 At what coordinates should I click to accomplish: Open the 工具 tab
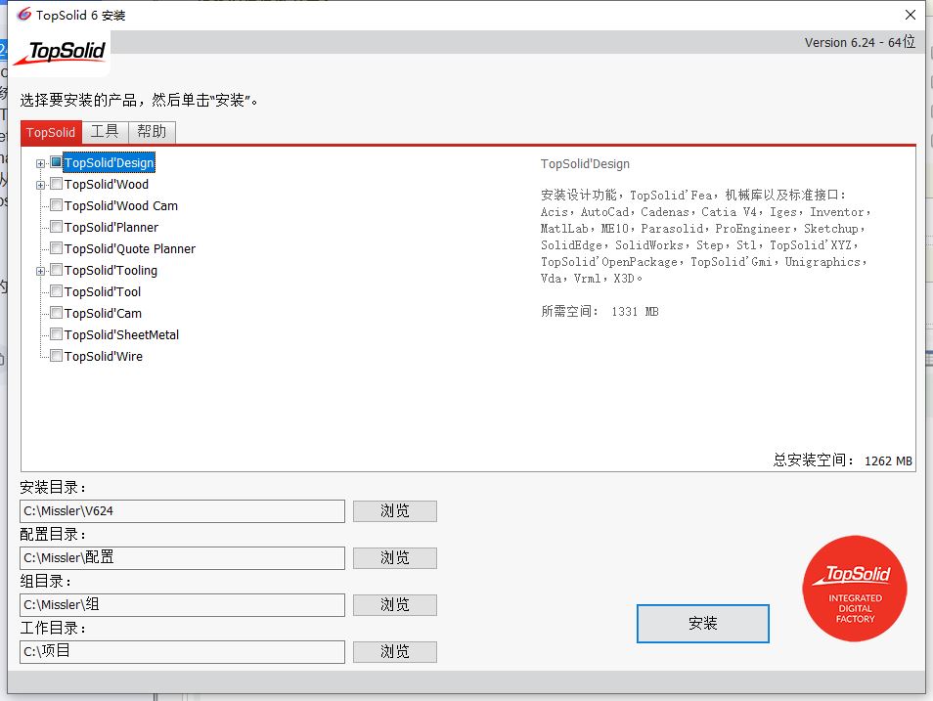[x=105, y=132]
